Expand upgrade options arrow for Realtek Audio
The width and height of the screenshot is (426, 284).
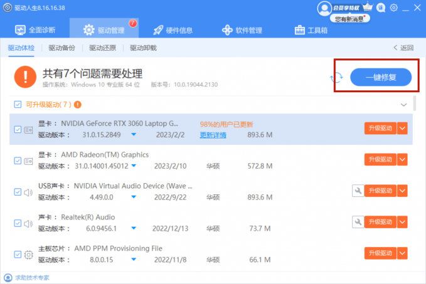tap(402, 222)
